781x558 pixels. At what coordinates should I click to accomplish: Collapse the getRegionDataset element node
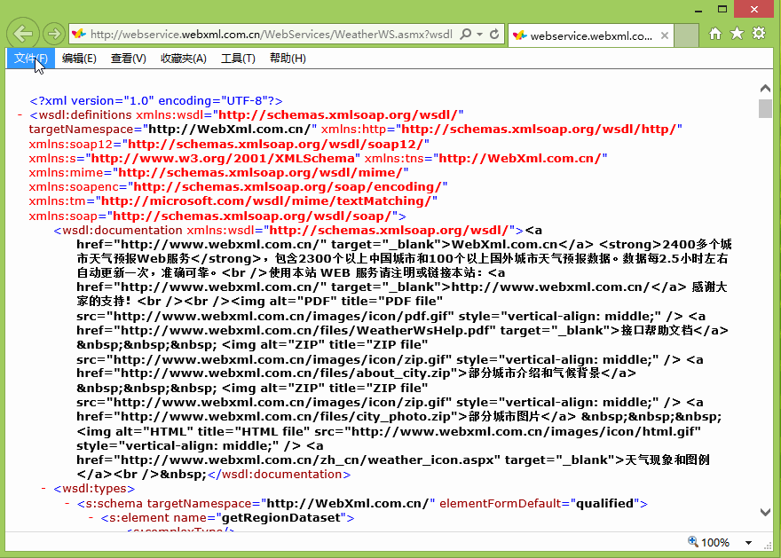[x=91, y=518]
